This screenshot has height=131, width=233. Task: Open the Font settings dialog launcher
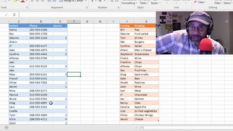[27, 7]
